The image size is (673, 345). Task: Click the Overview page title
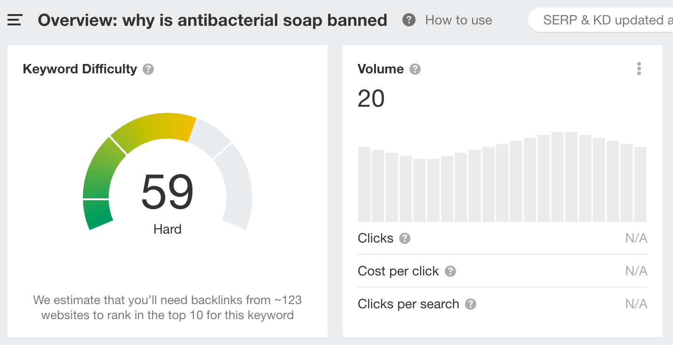(213, 20)
